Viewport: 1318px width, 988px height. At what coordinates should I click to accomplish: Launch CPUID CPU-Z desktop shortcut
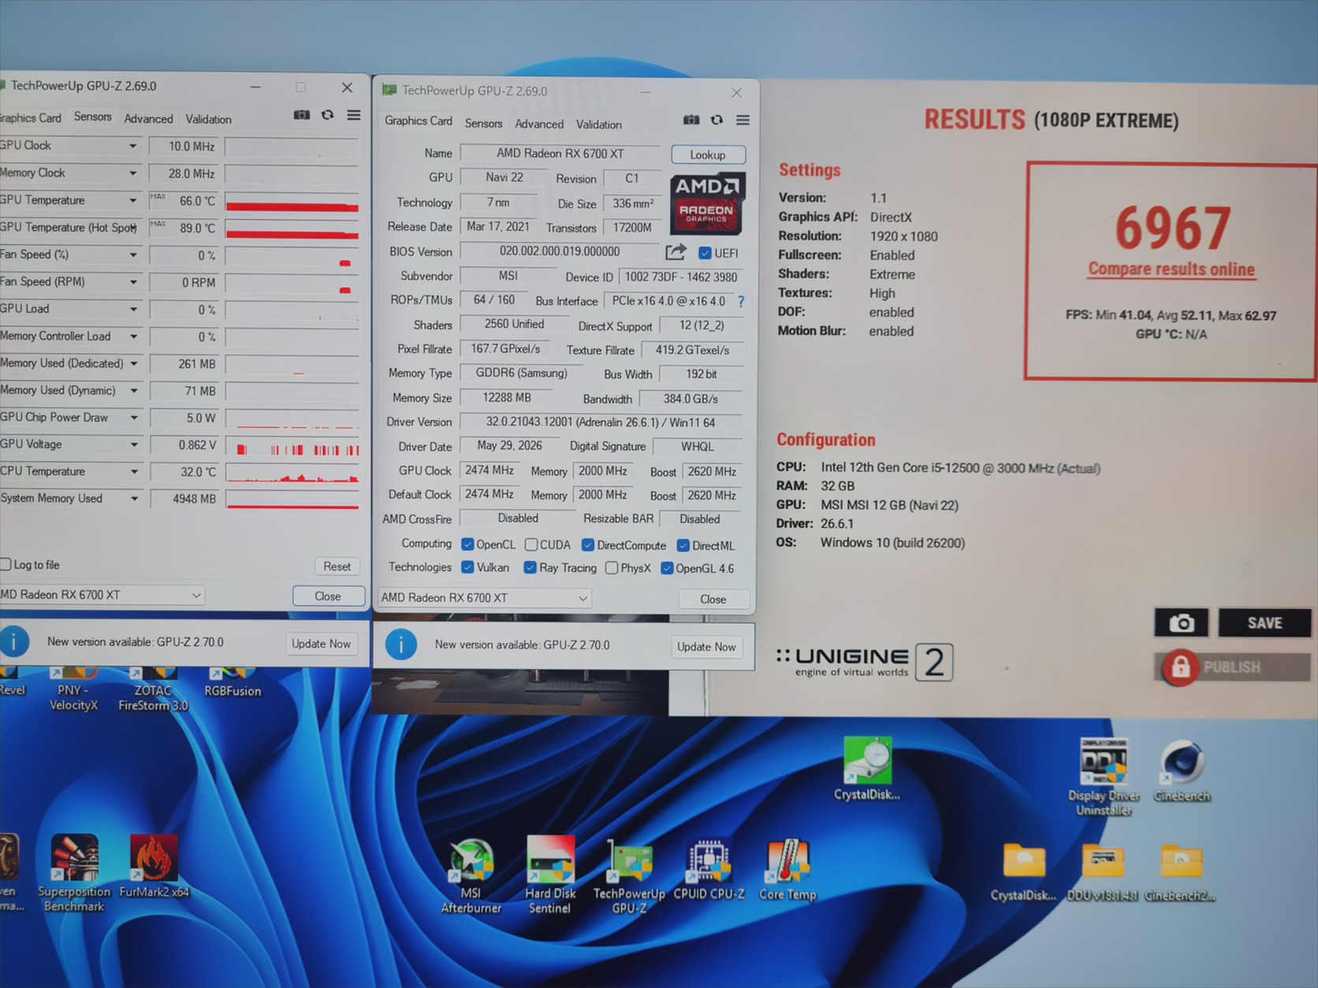(x=709, y=869)
